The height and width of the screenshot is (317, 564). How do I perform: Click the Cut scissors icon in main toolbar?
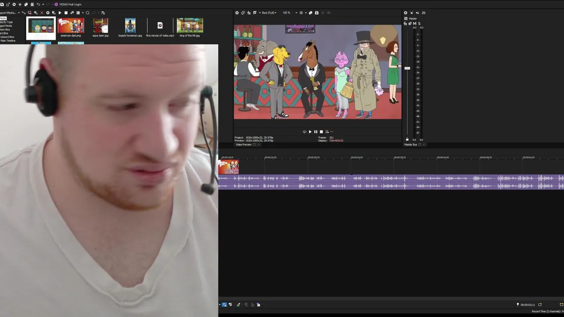[20, 4]
